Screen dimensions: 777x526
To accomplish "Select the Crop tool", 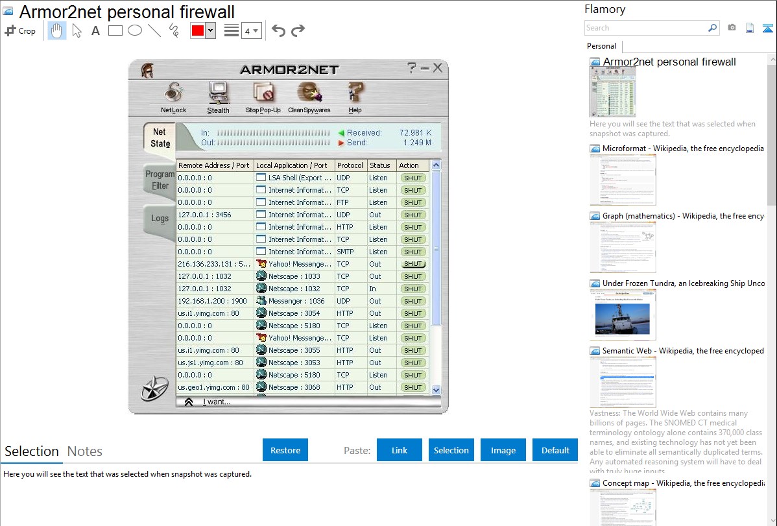I will coord(20,30).
